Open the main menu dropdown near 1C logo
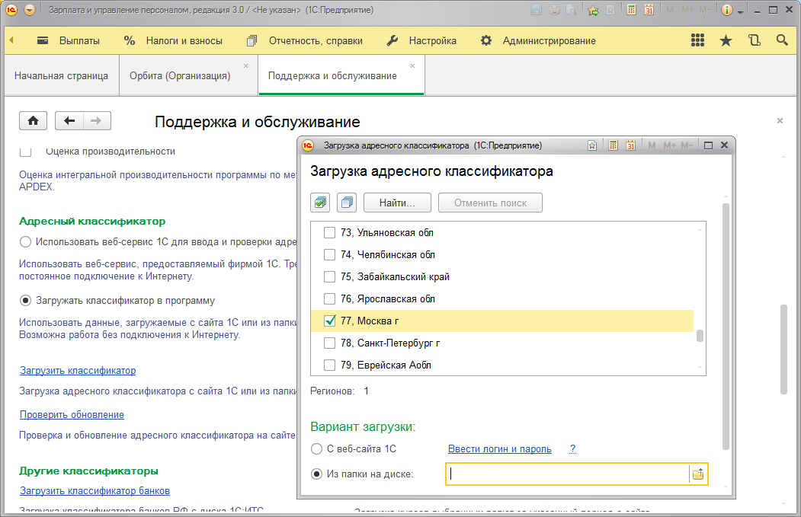This screenshot has width=801, height=517. 30,10
